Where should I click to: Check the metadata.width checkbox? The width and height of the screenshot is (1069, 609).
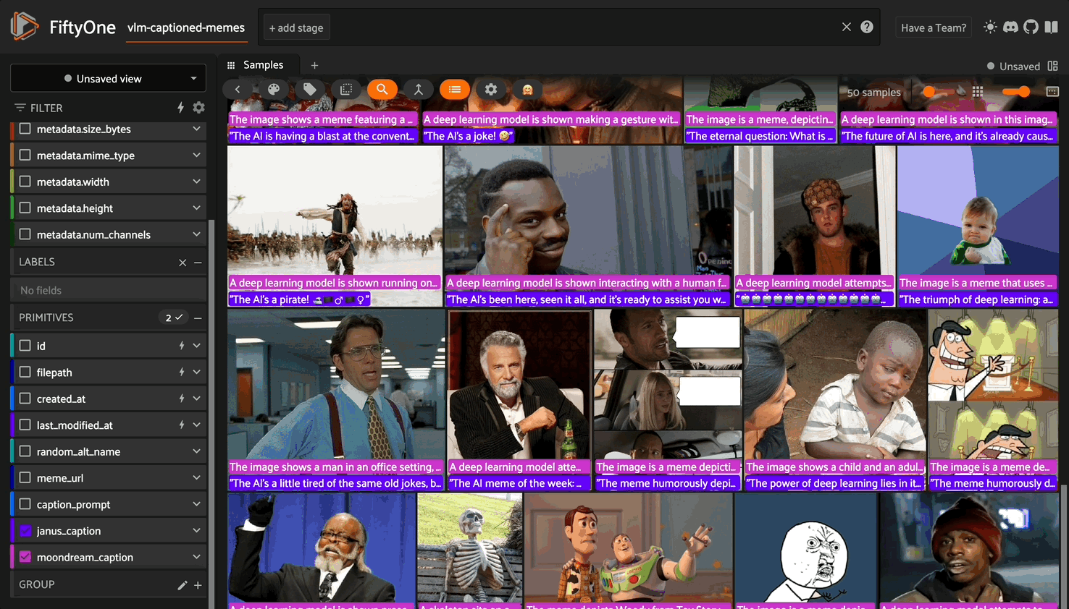25,182
